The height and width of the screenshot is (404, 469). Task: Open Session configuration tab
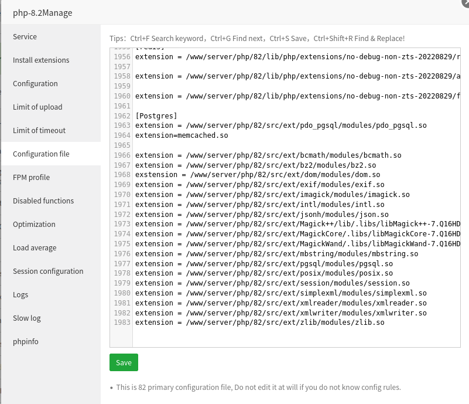[48, 271]
